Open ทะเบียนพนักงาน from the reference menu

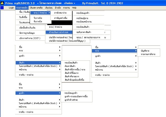(84, 22)
